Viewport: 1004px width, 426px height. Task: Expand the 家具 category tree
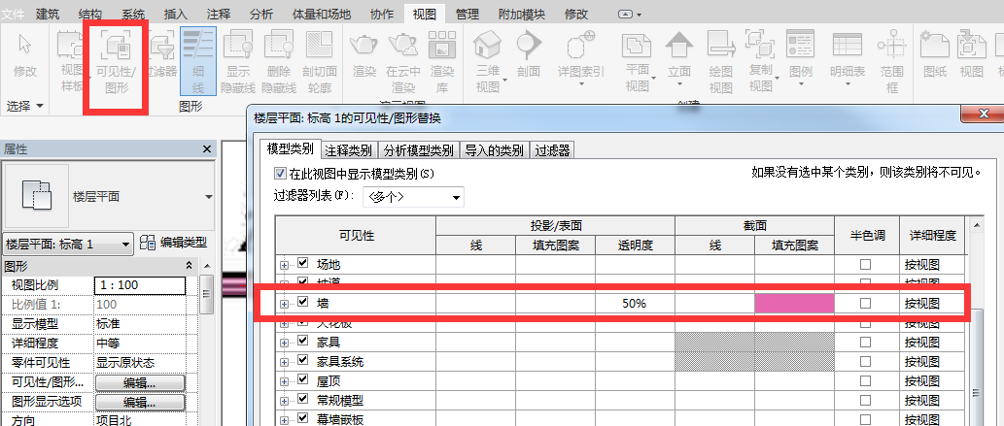(x=285, y=343)
